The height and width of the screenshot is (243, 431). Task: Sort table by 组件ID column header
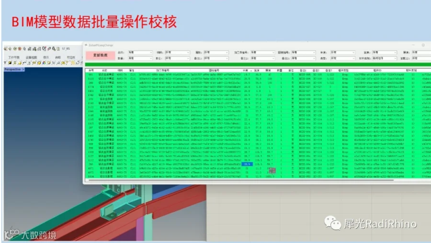click(377, 71)
